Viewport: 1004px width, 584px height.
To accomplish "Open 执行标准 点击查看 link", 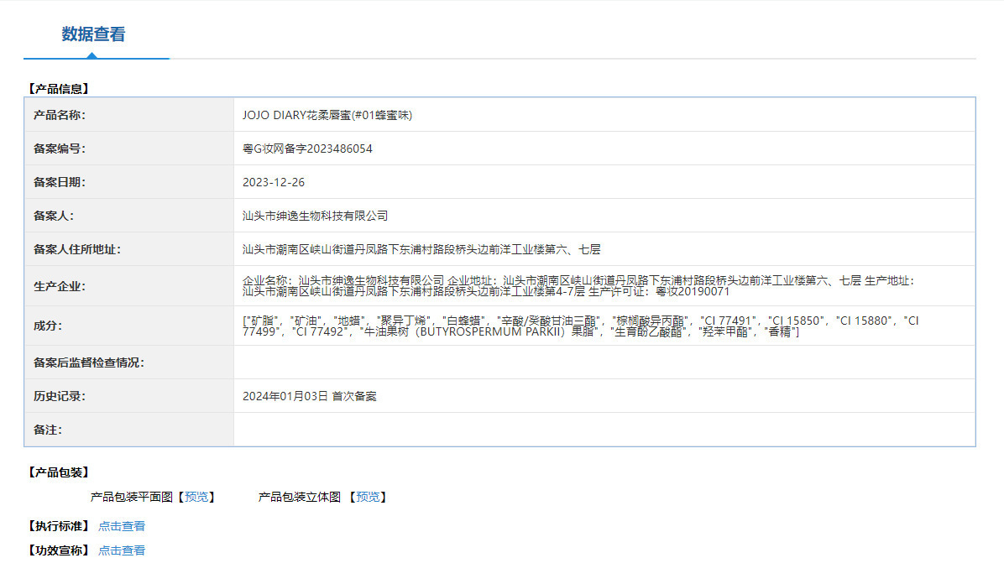I will tap(122, 526).
